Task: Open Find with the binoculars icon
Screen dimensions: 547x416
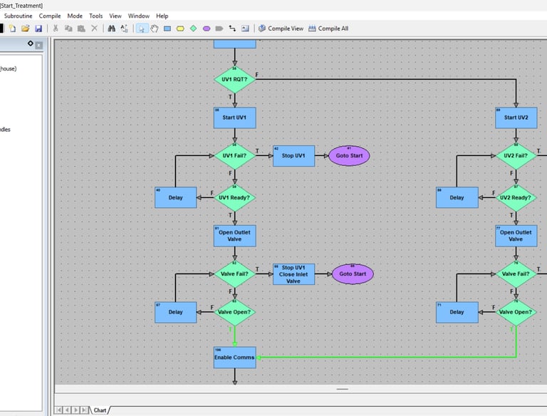Action: click(x=112, y=28)
